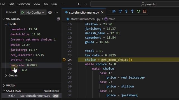179x100 pixels.
Task: Select the jarlsberg: 15.37 variable
Action: coord(32,50)
